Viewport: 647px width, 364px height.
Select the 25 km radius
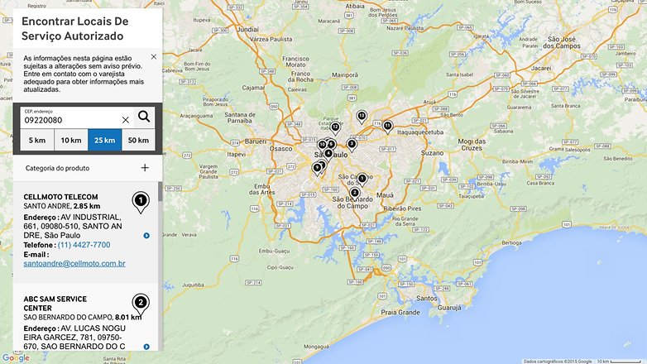point(105,141)
